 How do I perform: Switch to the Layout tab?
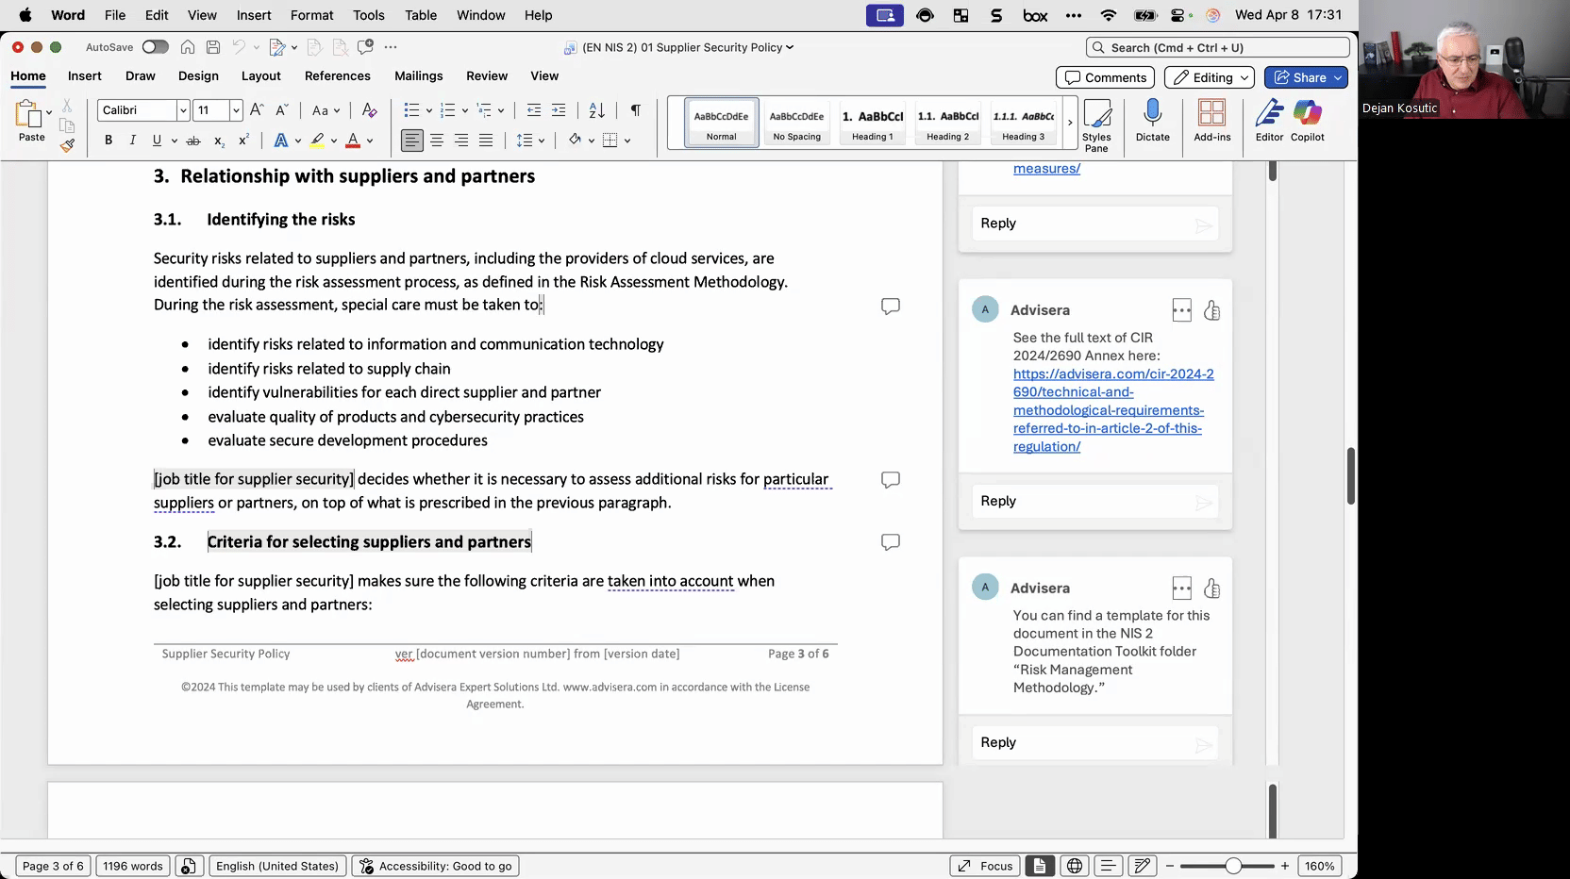tap(260, 75)
